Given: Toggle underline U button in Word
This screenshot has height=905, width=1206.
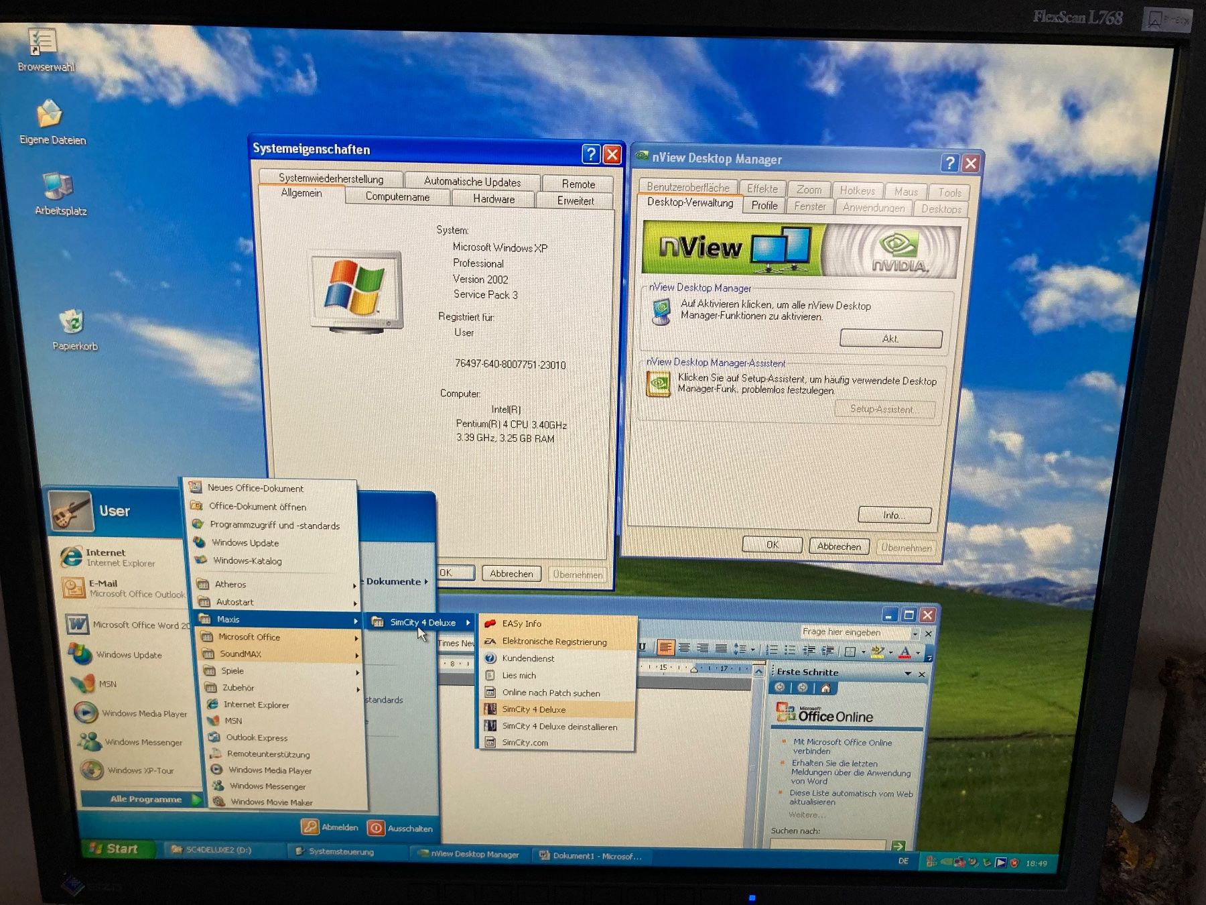Looking at the screenshot, I should (642, 646).
